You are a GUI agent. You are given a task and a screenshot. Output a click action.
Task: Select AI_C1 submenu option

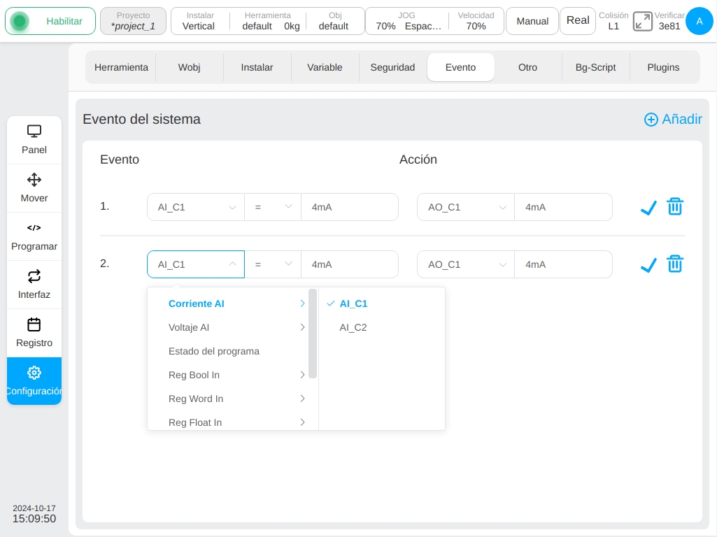382,303
